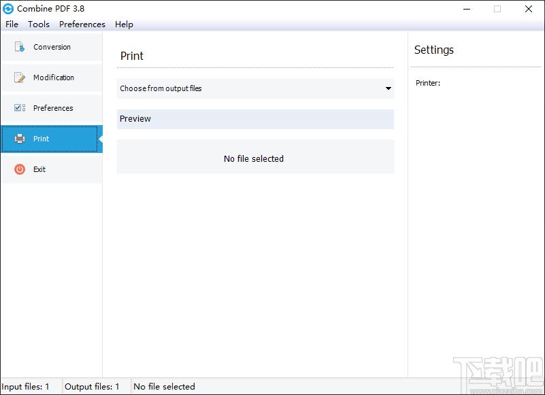The image size is (545, 395).
Task: Click the 'Output files: 1' status item
Action: click(92, 387)
